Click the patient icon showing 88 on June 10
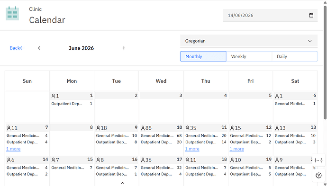The width and height of the screenshot is (327, 186). click(x=143, y=128)
